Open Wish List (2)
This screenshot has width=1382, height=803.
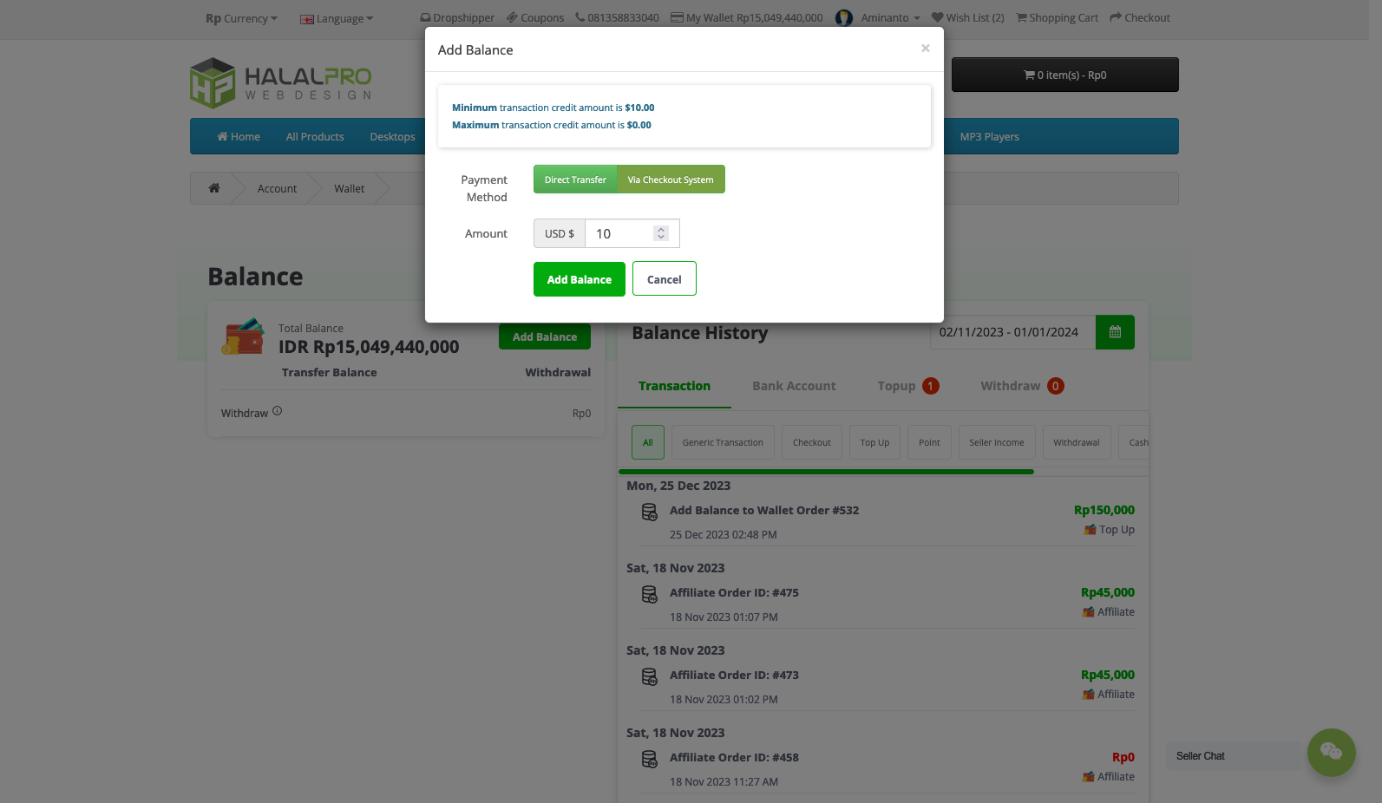(968, 17)
